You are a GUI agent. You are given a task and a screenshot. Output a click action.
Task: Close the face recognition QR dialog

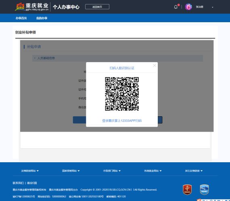click(155, 65)
